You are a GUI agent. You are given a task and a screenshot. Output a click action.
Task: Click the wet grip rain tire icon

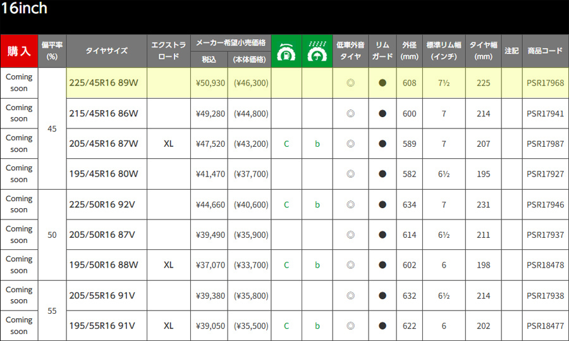click(317, 51)
